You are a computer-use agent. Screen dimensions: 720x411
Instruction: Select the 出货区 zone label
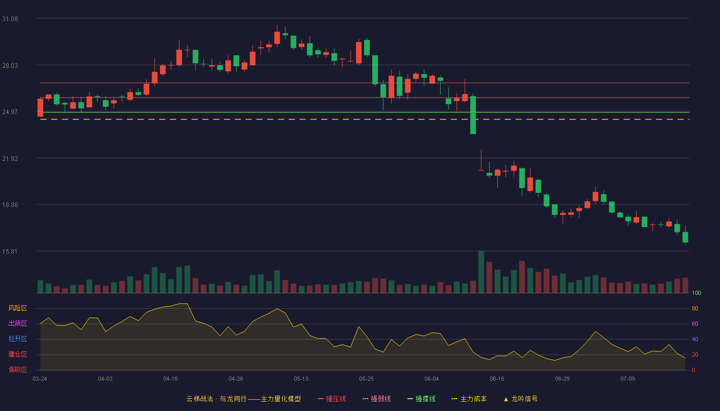pyautogui.click(x=17, y=324)
